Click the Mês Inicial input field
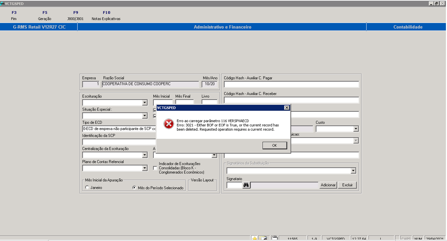The image size is (447, 241). point(163,102)
